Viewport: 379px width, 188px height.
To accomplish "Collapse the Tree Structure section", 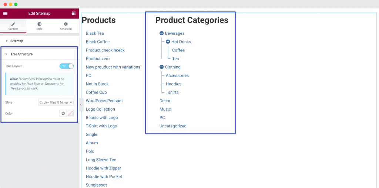I will 39,54.
